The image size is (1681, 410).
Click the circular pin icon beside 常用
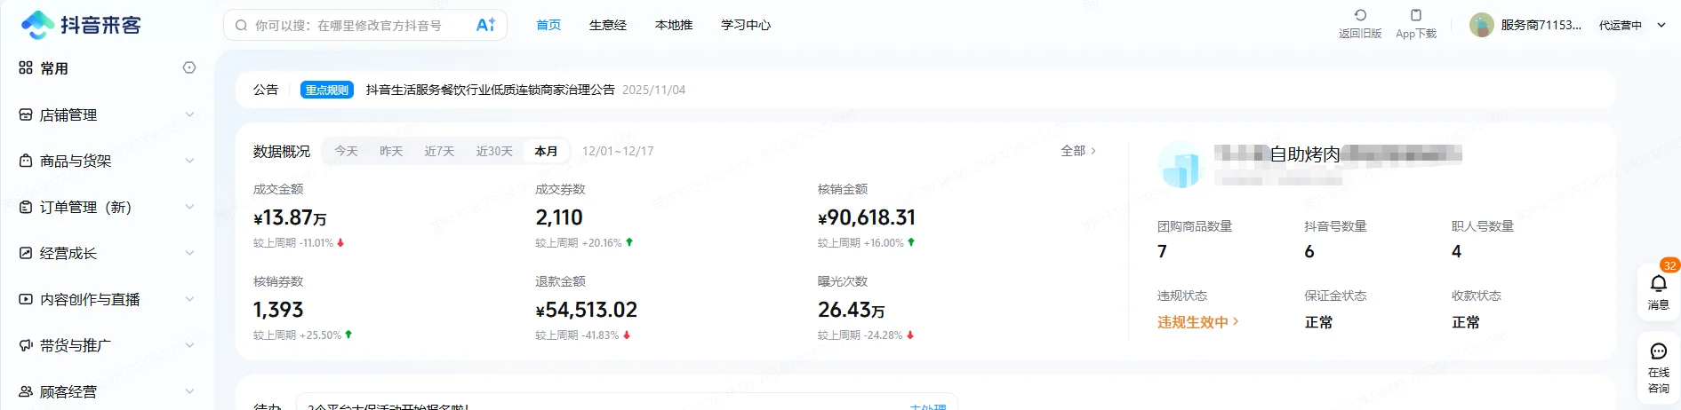click(189, 67)
